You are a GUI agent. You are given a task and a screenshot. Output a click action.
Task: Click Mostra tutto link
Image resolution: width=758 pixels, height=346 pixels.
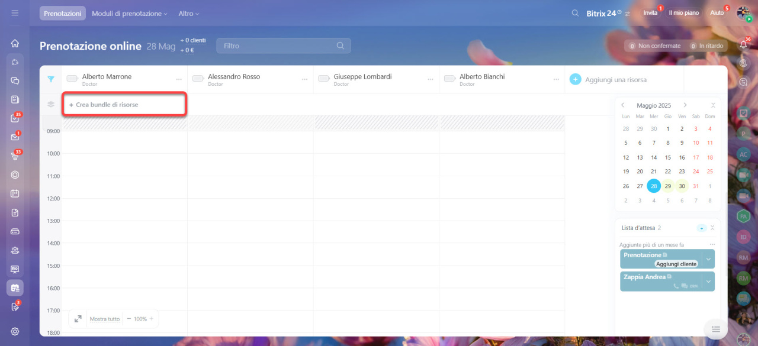click(x=105, y=319)
